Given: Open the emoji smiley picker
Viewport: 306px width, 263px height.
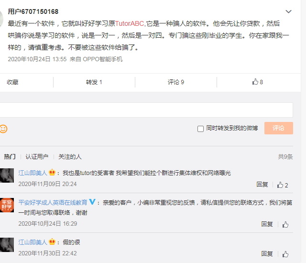Looking at the screenshot, I should click(x=3, y=129).
